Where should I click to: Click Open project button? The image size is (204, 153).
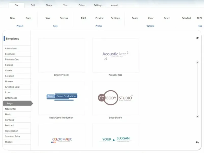coord(28,18)
